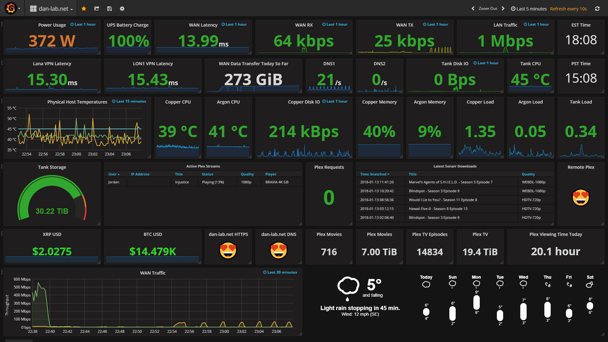Open the WAN Latency panel title menu
608x342 pixels.
[203, 25]
